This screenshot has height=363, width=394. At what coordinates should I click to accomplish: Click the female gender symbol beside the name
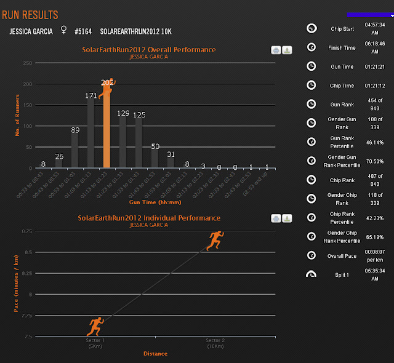click(64, 30)
